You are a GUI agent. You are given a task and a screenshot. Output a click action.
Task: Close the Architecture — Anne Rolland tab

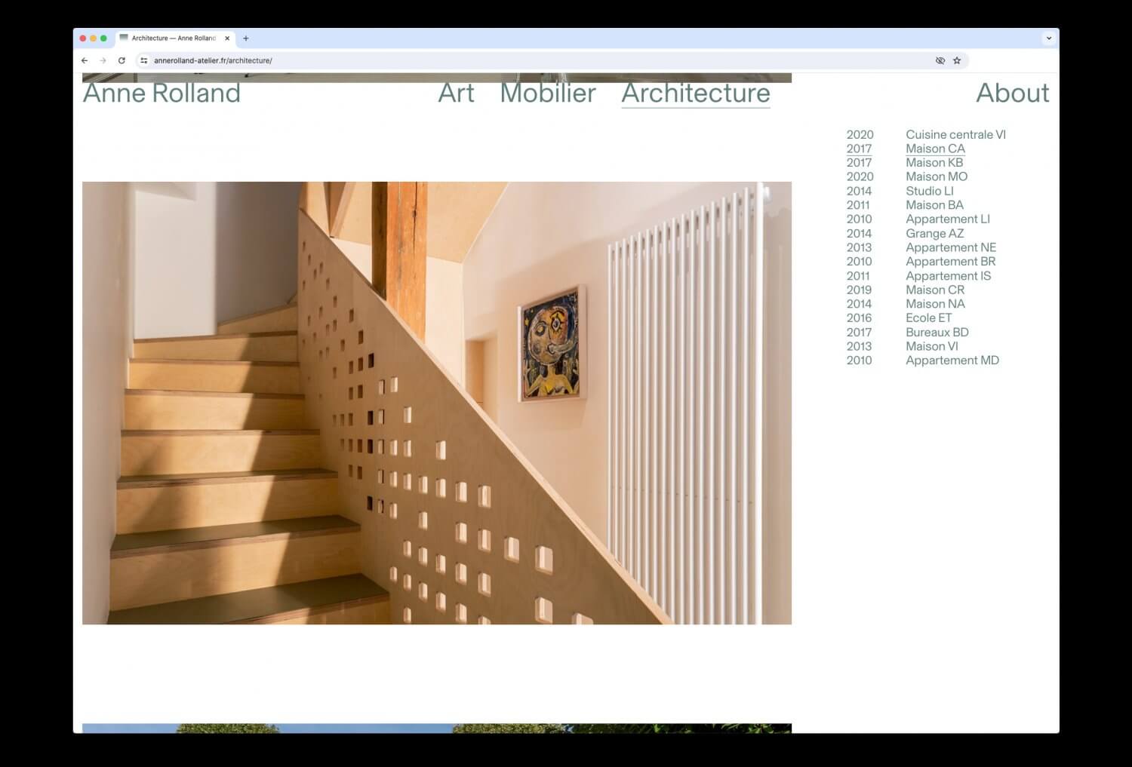point(227,38)
